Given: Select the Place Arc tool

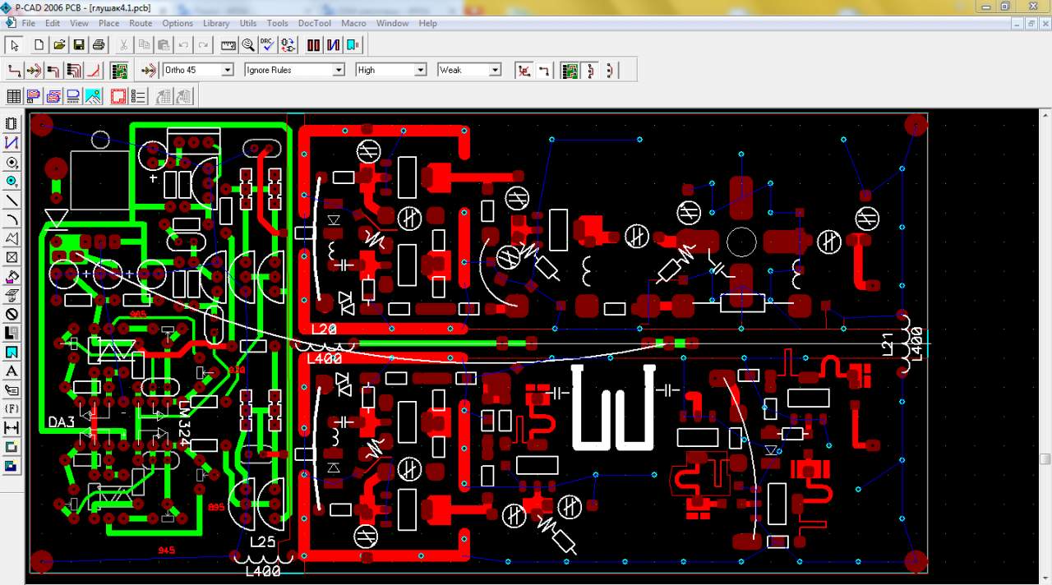Looking at the screenshot, I should (x=12, y=219).
